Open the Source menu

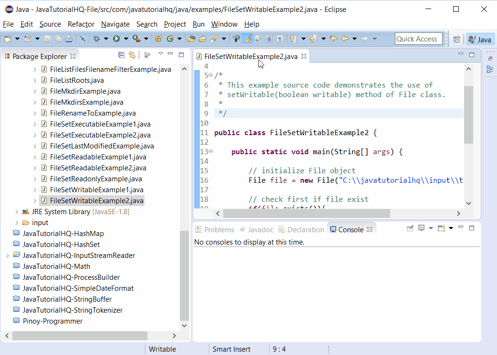[50, 24]
